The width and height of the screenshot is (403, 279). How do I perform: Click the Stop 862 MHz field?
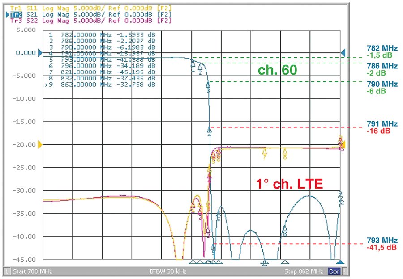point(303,271)
